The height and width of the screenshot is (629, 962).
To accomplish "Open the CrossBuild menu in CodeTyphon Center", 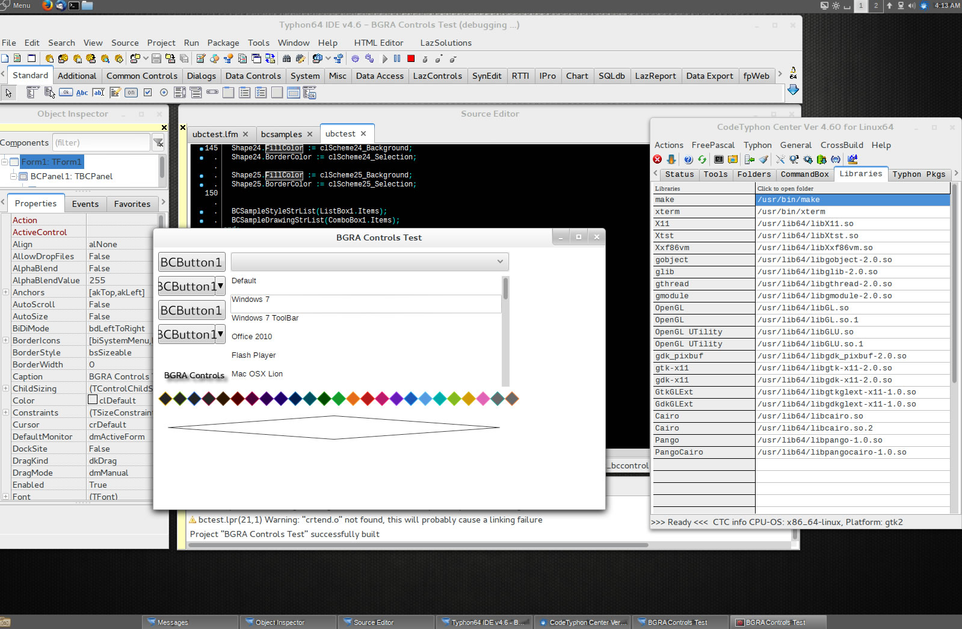I will tap(842, 145).
